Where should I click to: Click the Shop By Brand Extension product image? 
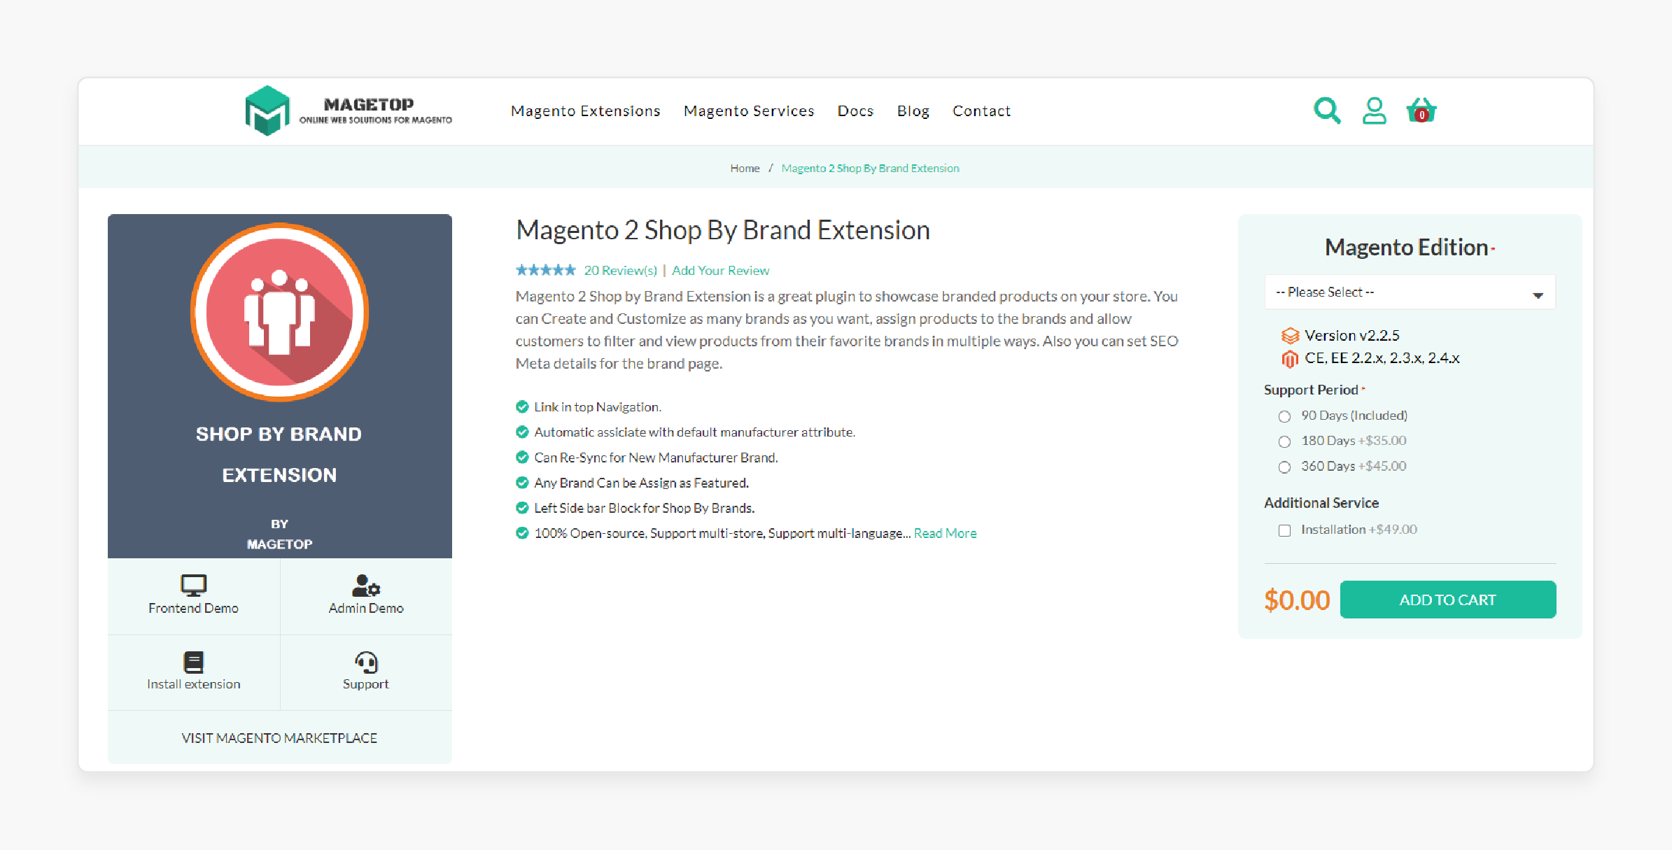(279, 386)
